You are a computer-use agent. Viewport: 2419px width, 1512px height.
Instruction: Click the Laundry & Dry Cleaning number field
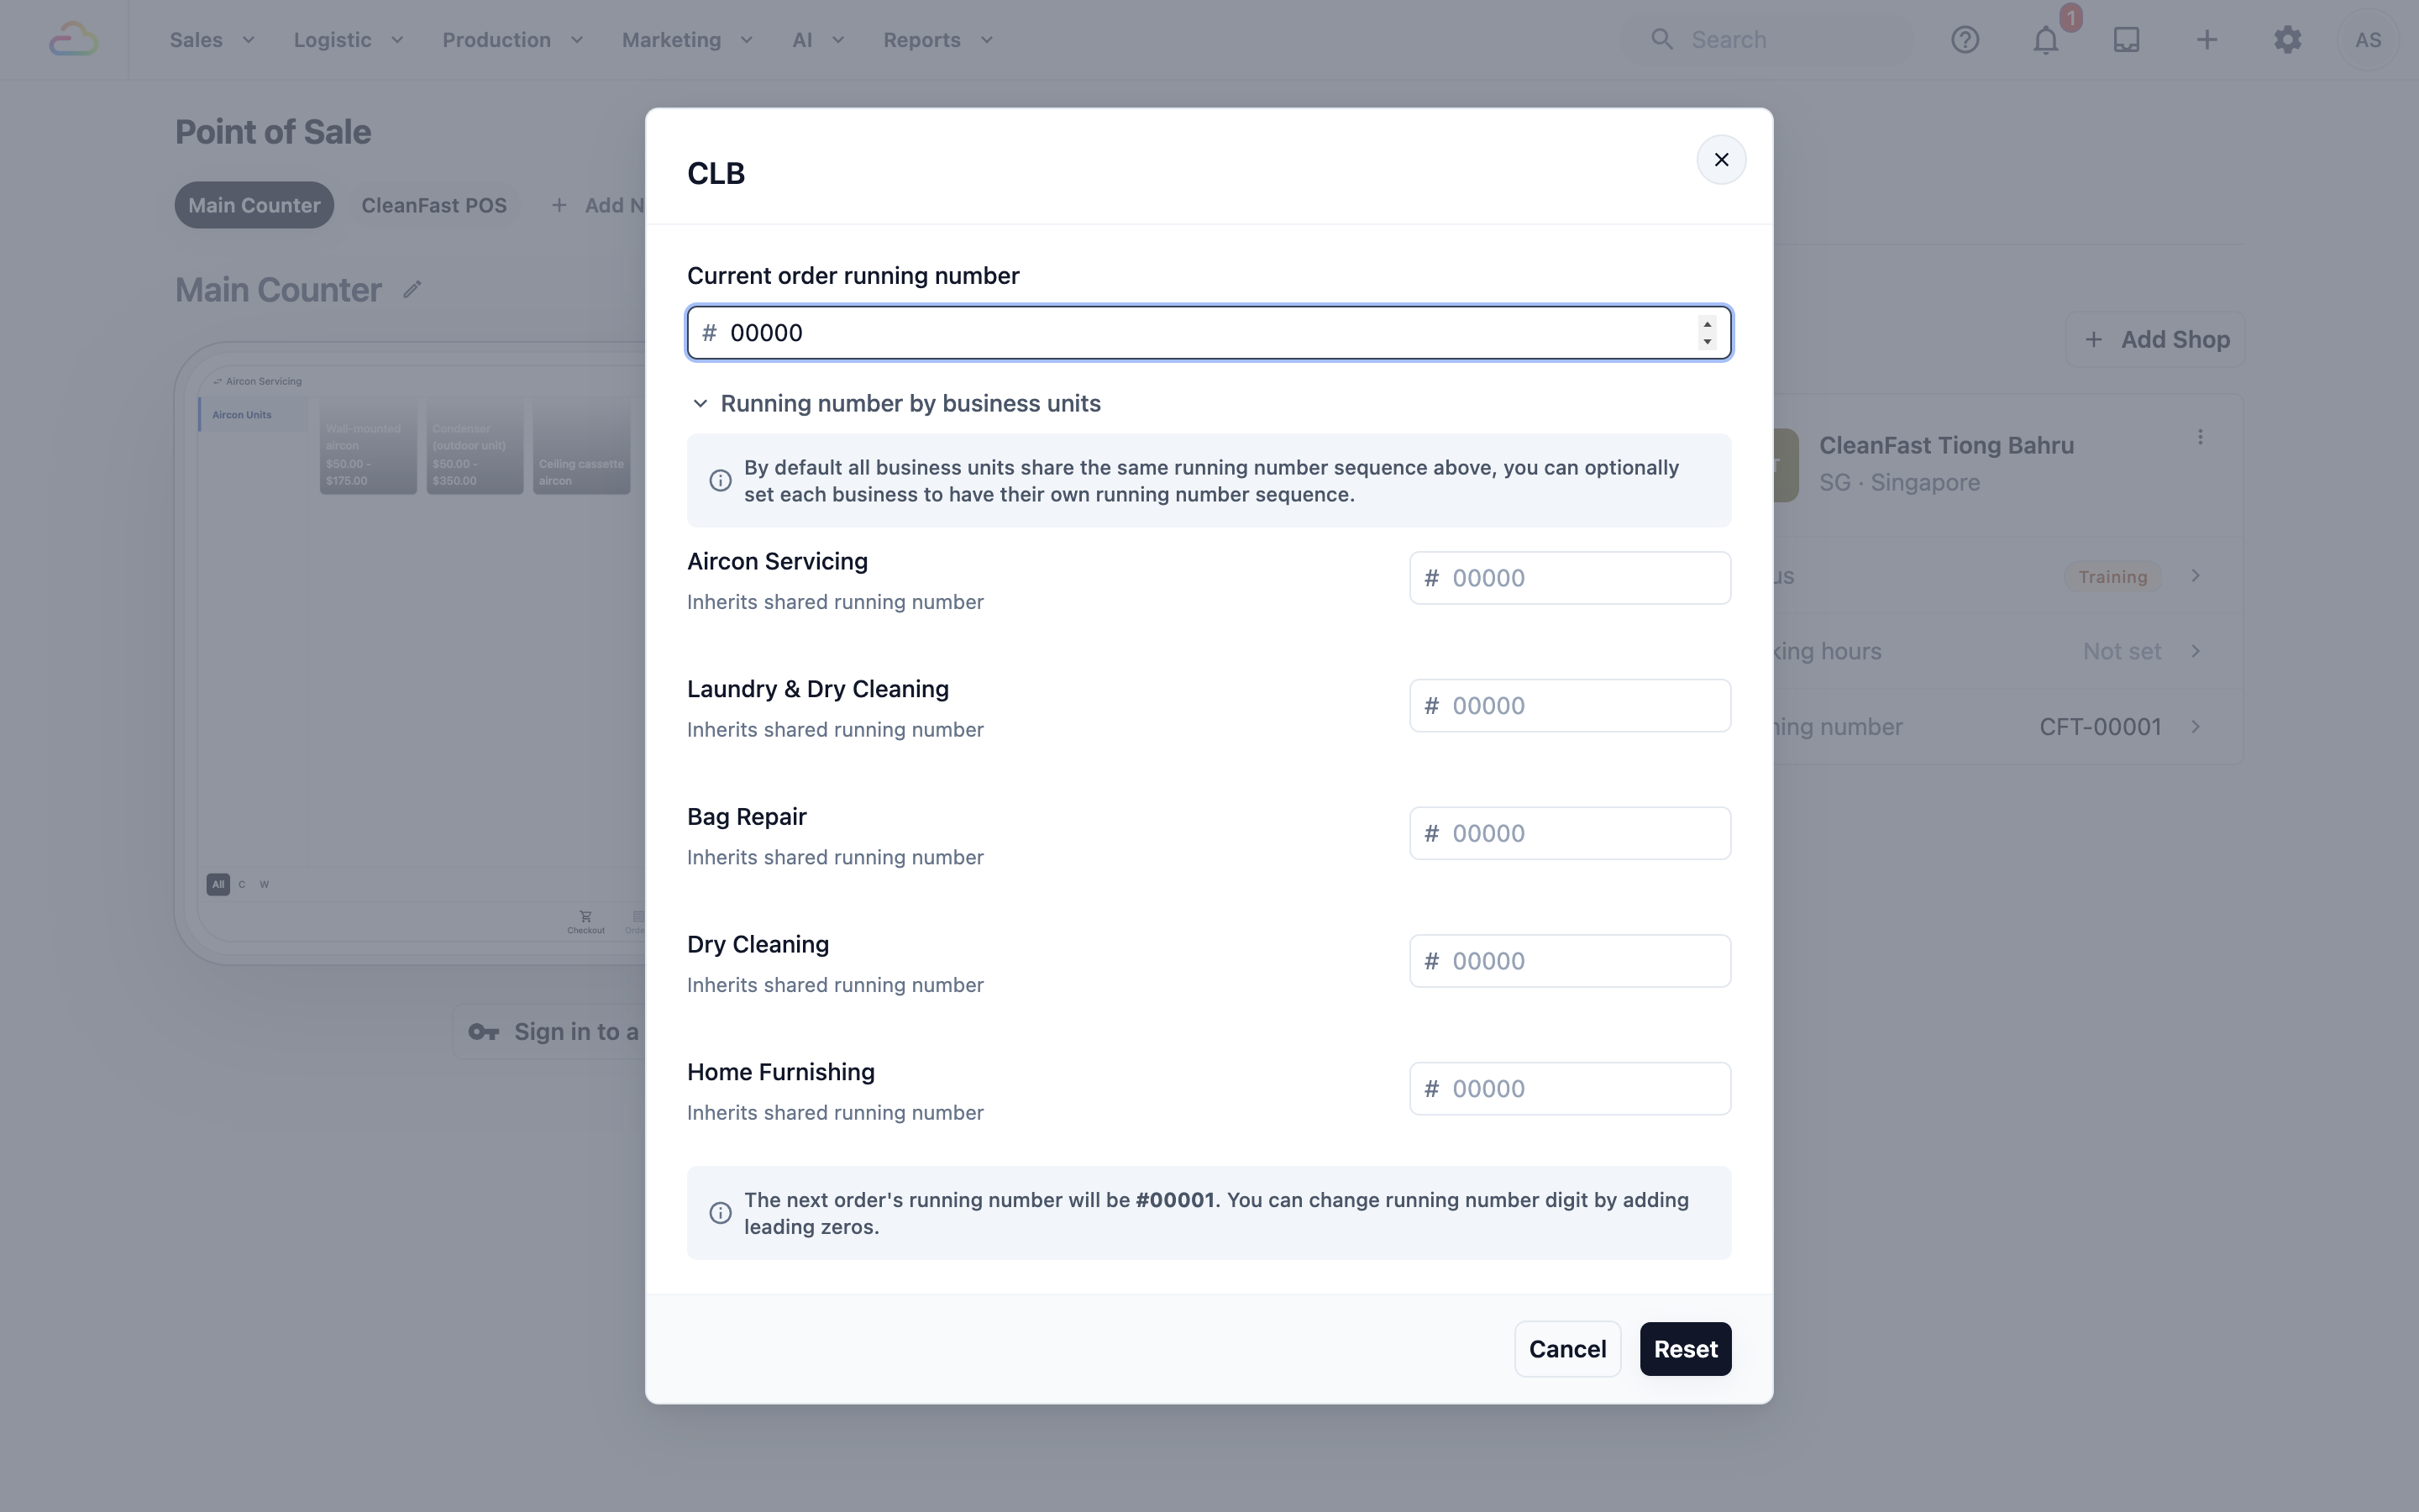point(1569,706)
